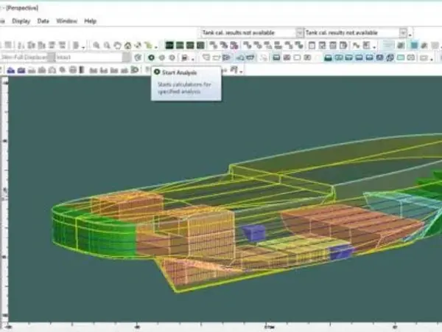442x332 pixels.
Task: Open the Window menu
Action: 66,21
